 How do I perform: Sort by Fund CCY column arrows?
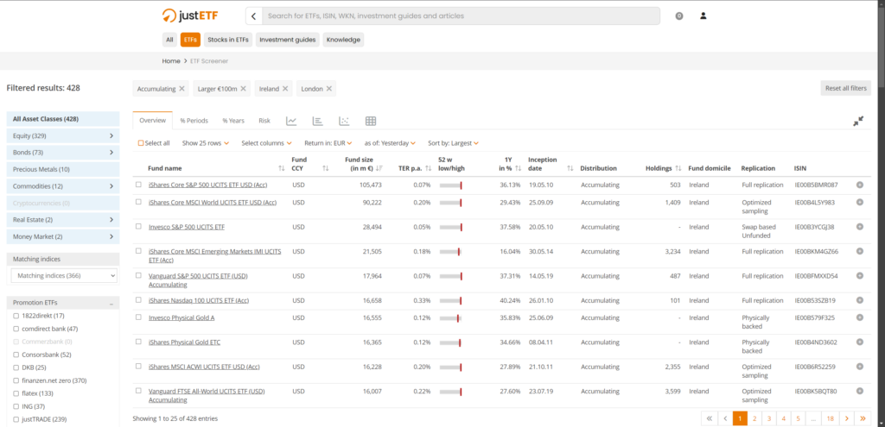[325, 168]
